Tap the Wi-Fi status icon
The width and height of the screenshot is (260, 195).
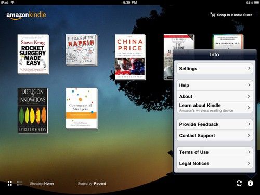12,2
